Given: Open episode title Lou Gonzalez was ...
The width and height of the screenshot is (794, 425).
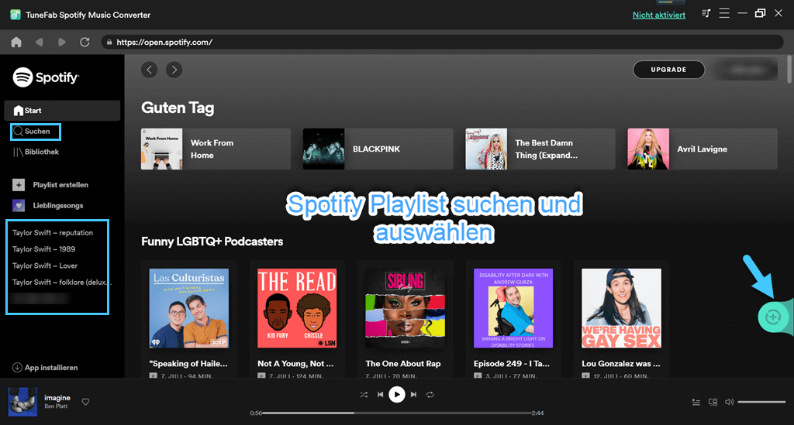Looking at the screenshot, I should (621, 363).
